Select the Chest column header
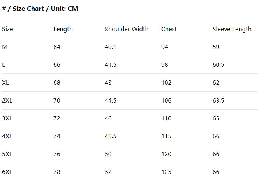Image resolution: width=259 pixels, height=181 pixels. point(169,29)
